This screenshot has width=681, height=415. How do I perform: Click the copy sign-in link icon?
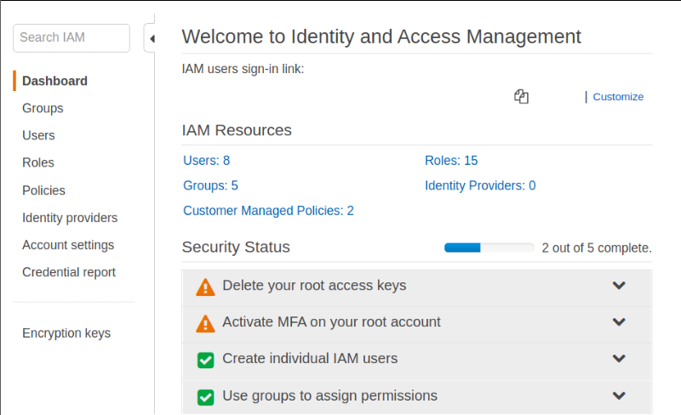tap(521, 97)
